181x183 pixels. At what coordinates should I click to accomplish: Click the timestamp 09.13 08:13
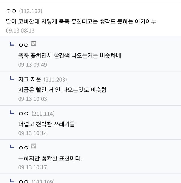[20, 30]
